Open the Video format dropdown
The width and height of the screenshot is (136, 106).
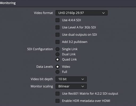pyautogui.click(x=81, y=13)
